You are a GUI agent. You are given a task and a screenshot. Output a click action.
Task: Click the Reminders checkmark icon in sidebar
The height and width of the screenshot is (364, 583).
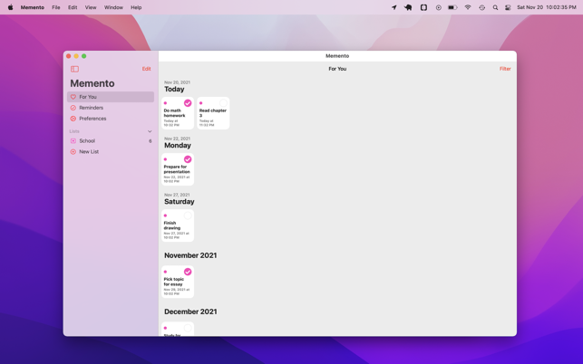[73, 108]
